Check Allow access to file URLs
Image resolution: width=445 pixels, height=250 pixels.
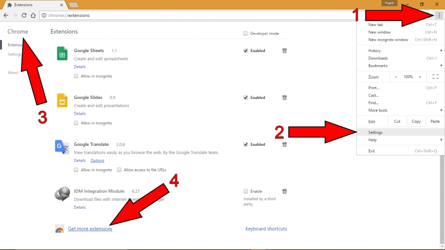[119, 170]
